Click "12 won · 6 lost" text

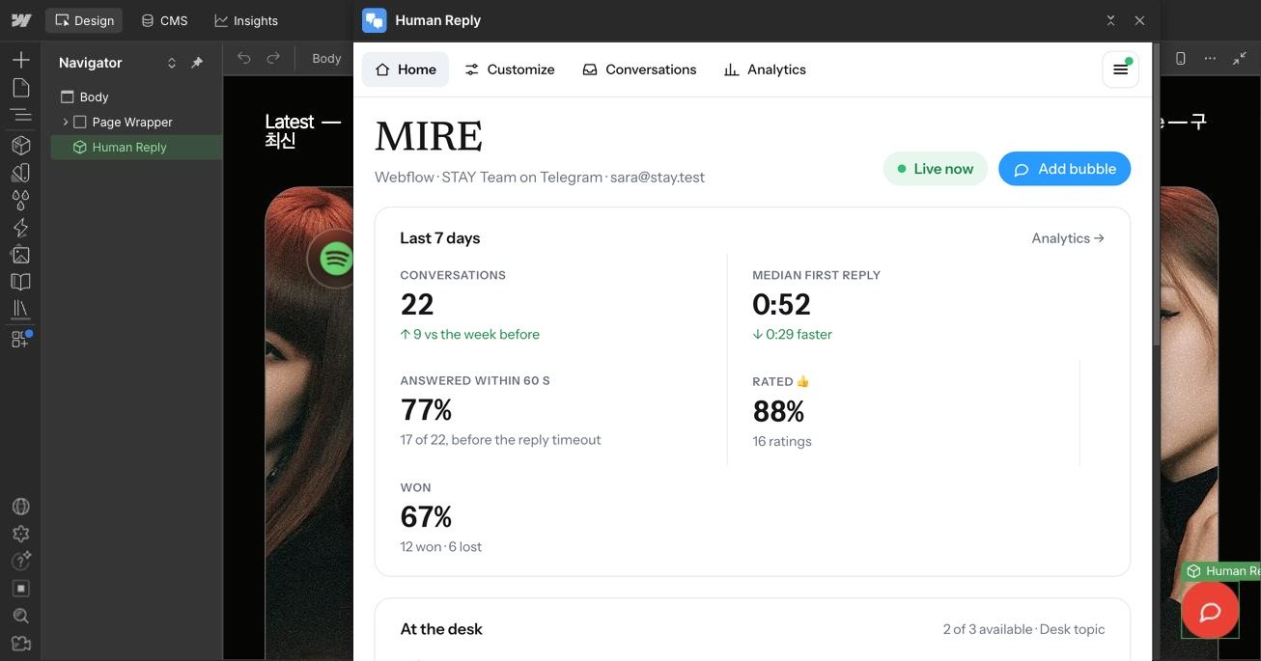pyautogui.click(x=441, y=547)
